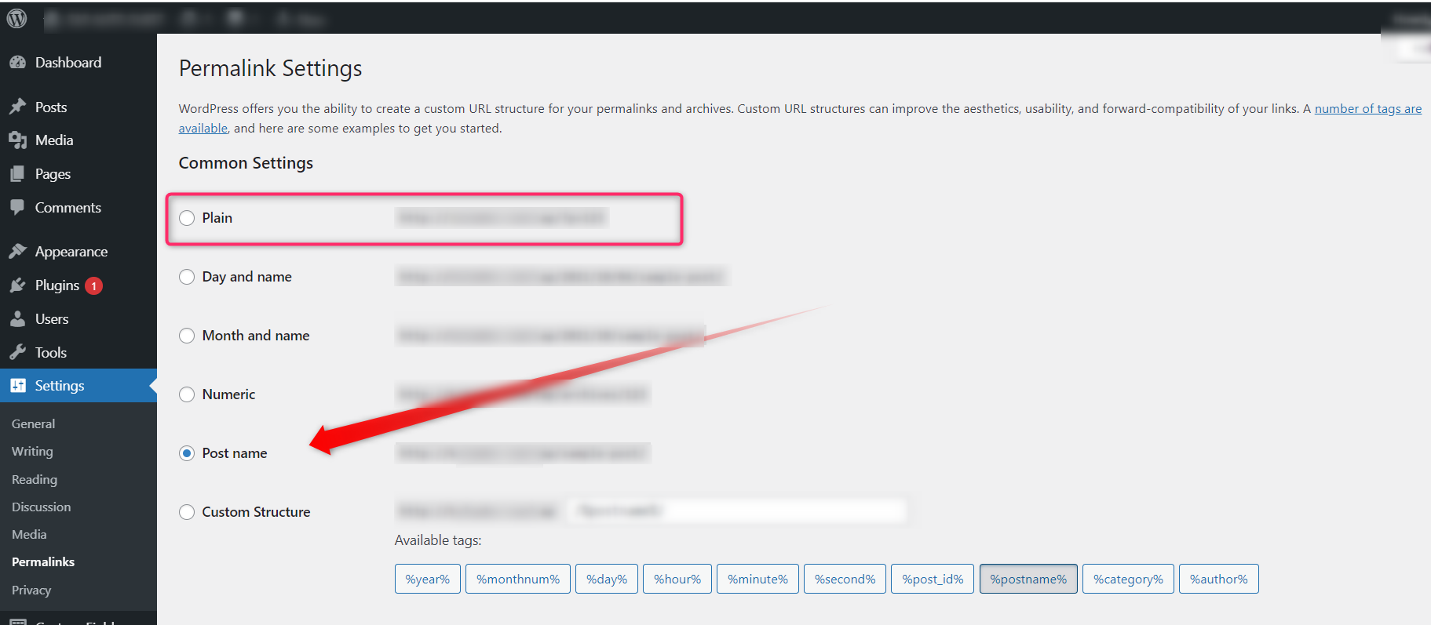Open Appearance via its paintbrush icon
The width and height of the screenshot is (1431, 625).
(17, 251)
